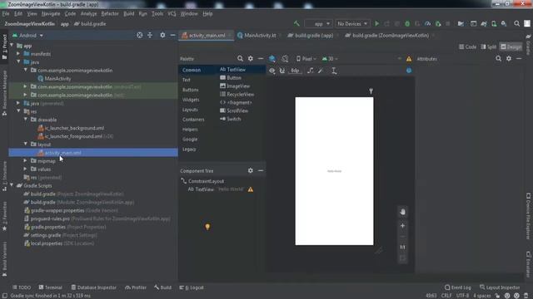Minimize the Component Tree panel
This screenshot has height=299, width=533.
coord(261,170)
